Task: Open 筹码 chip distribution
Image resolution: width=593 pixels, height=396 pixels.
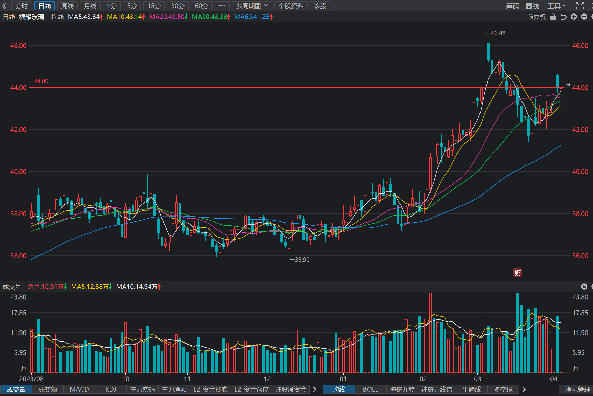Action: [x=512, y=6]
